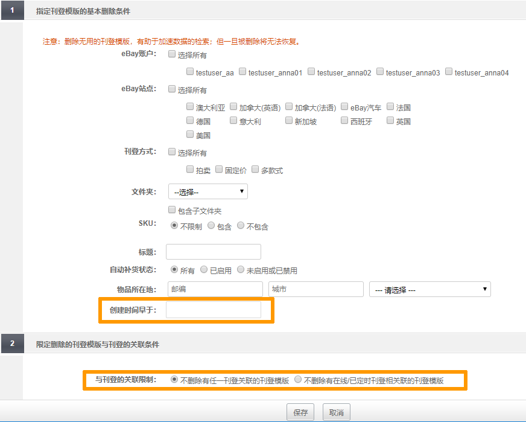Tick the 新加坡 site checkbox

pos(288,120)
